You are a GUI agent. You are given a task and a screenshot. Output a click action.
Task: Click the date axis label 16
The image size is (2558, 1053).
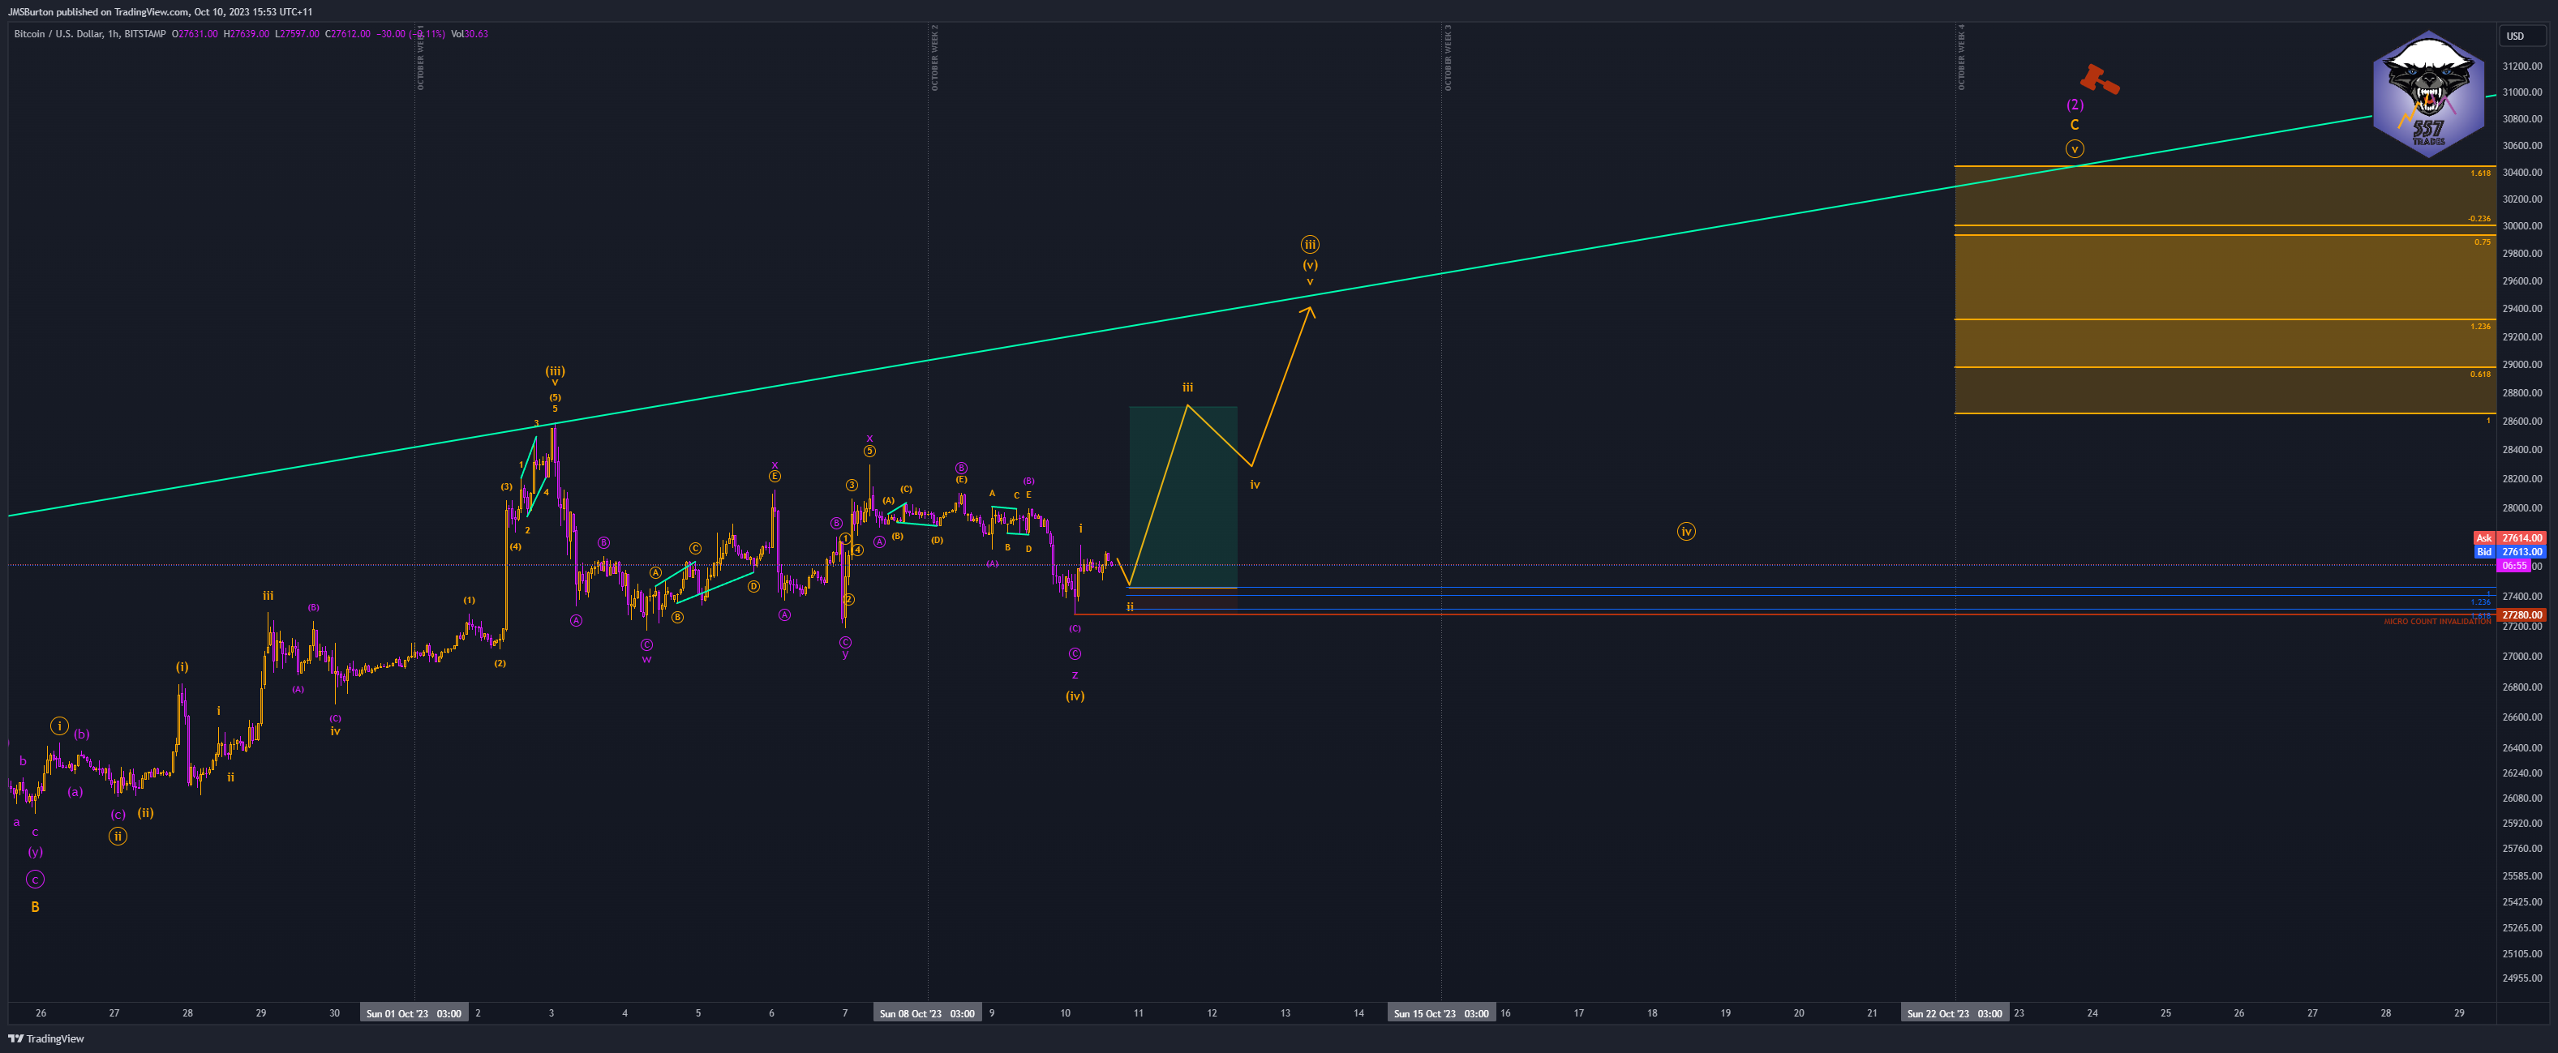click(x=1505, y=1013)
